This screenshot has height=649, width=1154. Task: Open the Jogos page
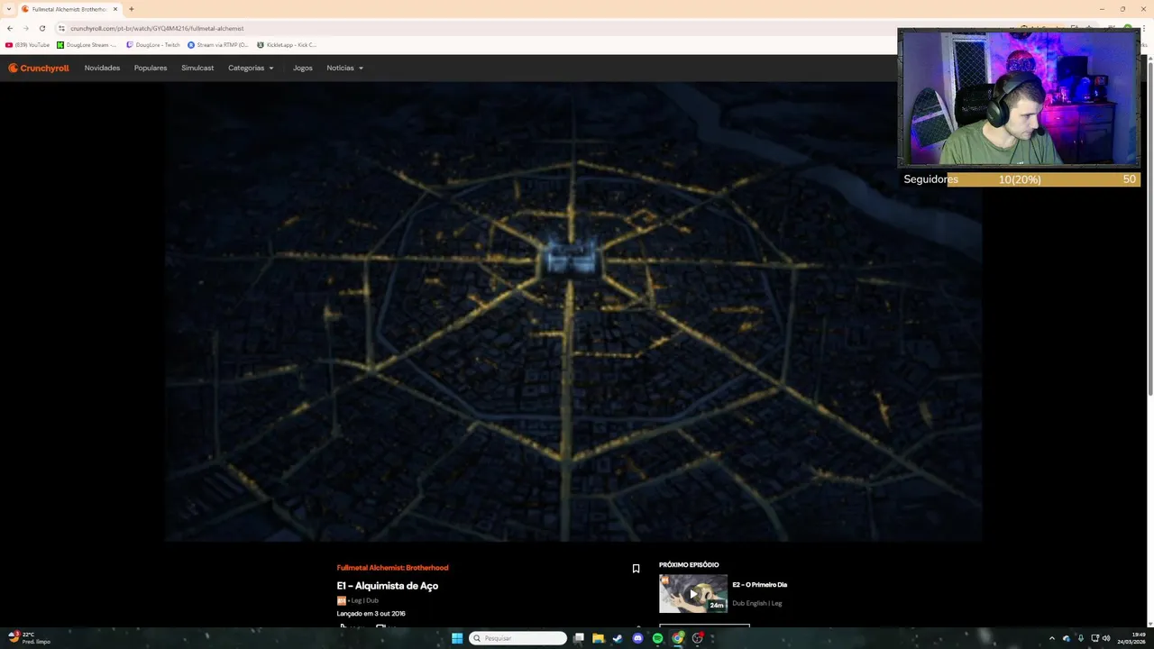[302, 68]
